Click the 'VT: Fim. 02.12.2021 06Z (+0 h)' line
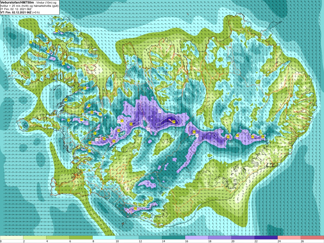 [20, 12]
